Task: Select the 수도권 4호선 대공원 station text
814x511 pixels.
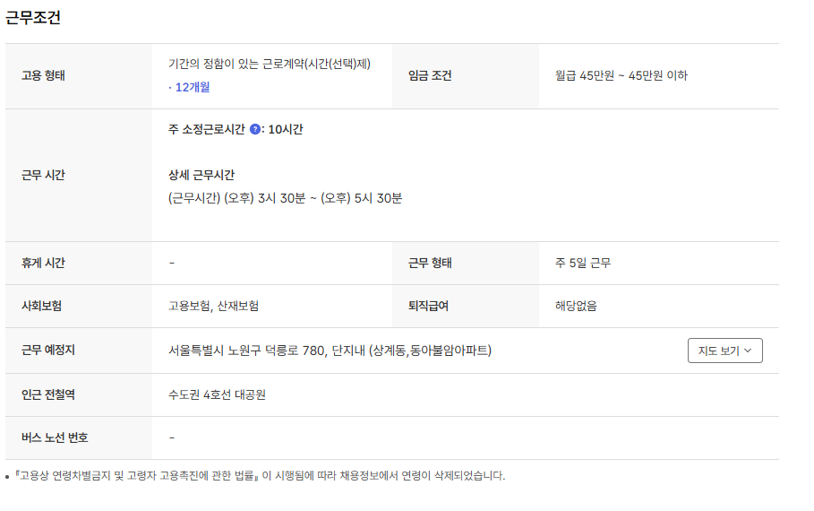Action: coord(217,394)
